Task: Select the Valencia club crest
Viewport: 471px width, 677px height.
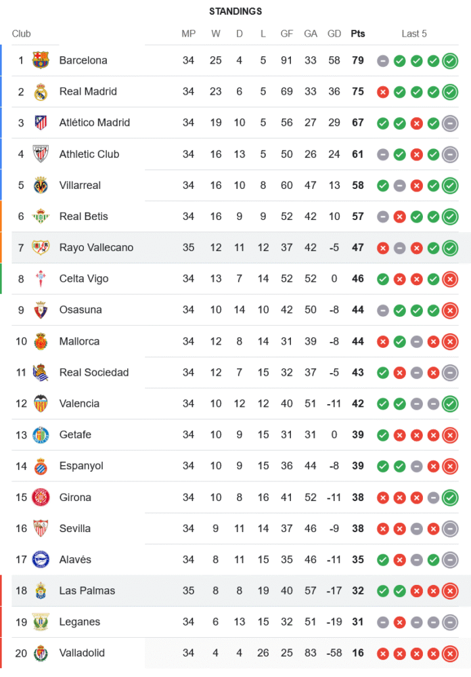Action: point(41,403)
